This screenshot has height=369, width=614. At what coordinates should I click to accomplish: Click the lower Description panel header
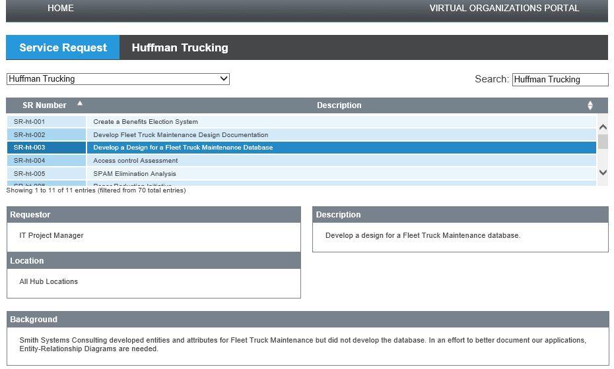point(461,215)
